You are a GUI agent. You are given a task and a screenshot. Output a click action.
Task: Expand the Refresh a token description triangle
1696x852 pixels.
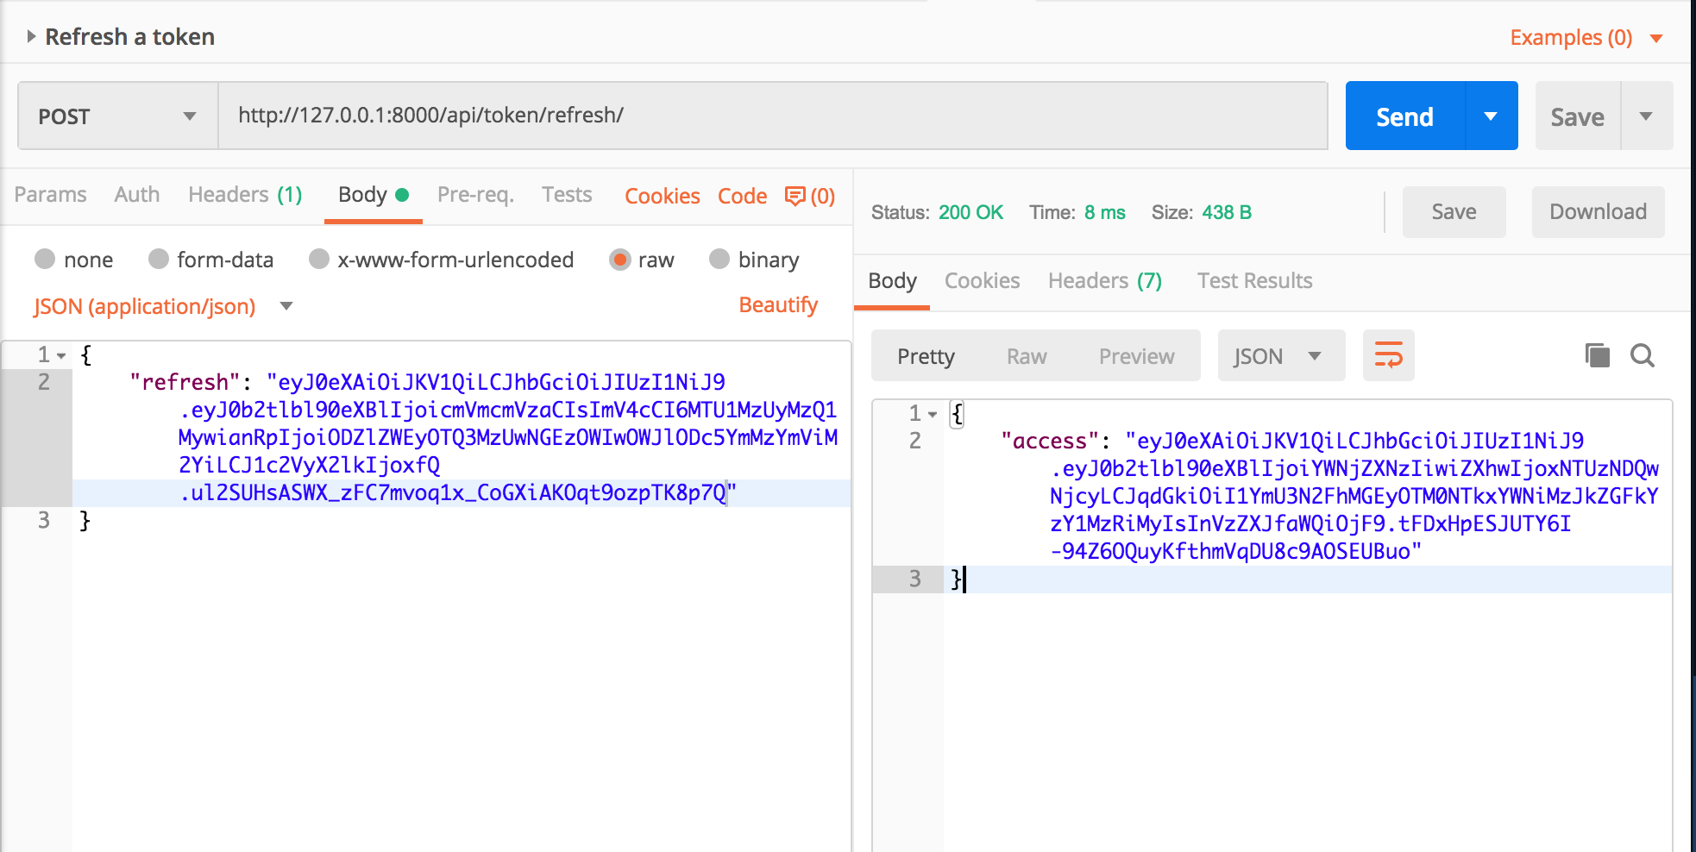[x=31, y=36]
